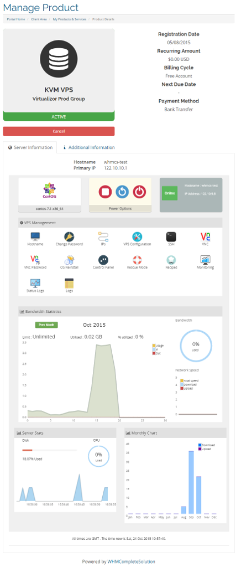Click the red Cancel button

tap(59, 131)
